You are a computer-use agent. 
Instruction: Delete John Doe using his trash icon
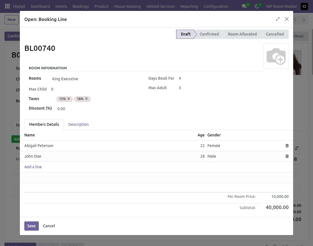[287, 156]
